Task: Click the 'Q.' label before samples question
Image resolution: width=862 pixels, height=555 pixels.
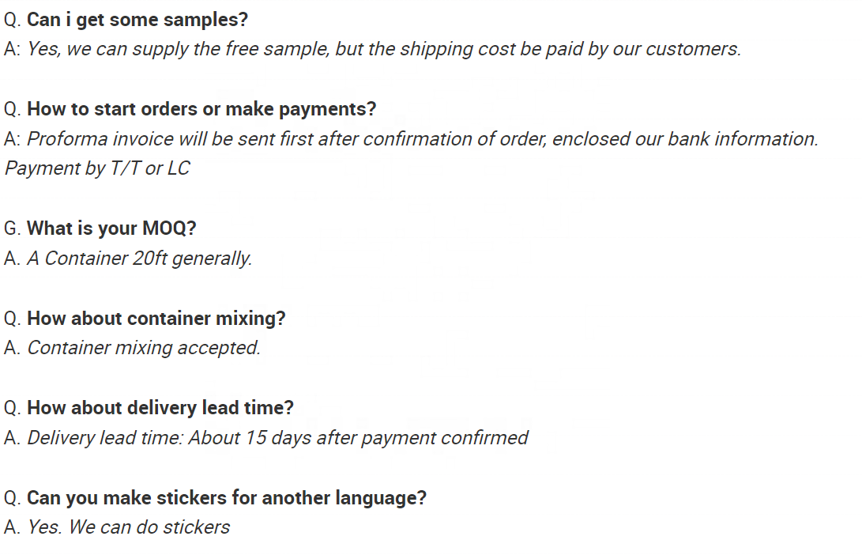Action: coord(12,20)
